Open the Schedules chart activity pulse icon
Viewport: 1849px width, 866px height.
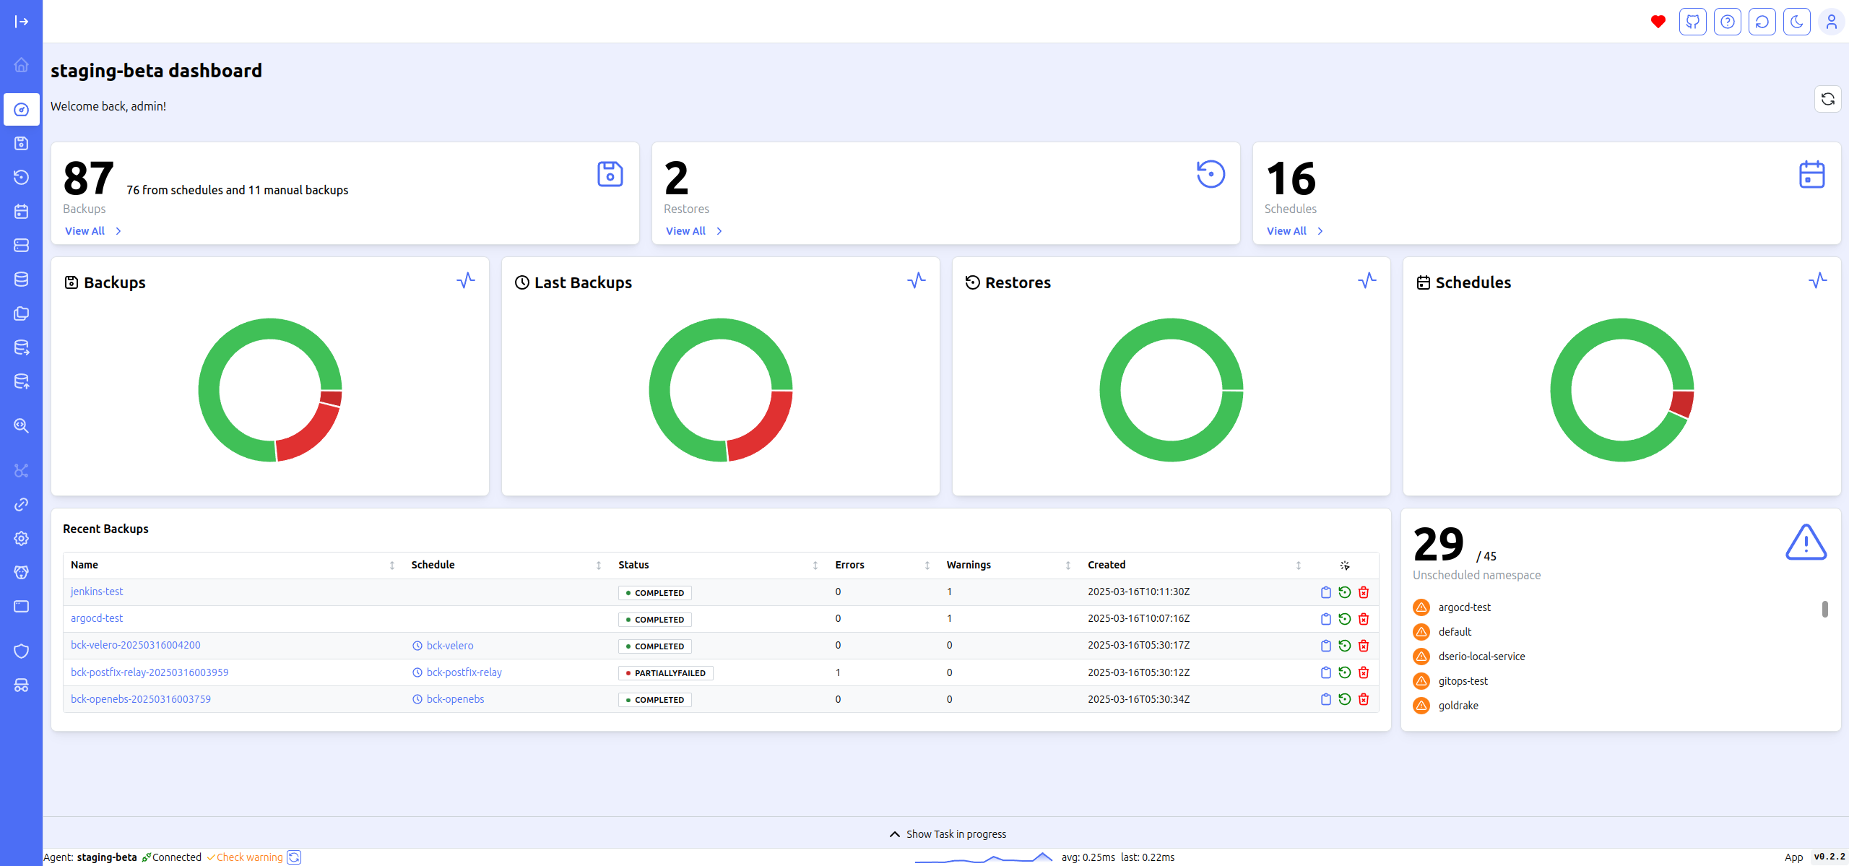tap(1818, 280)
